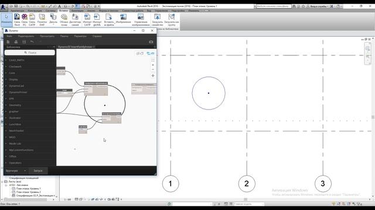Viewport: 375px width, 210px height.
Task: Click the Save icon in Revit quick access toolbar
Action: click(16, 6)
